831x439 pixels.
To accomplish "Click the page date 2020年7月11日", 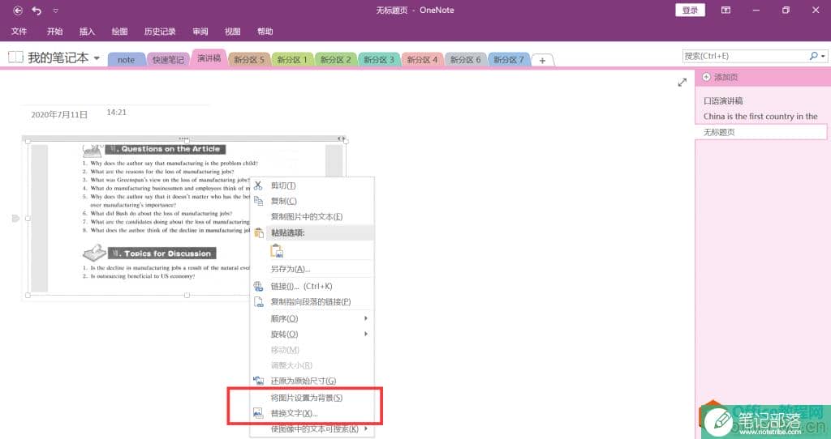I will click(x=59, y=114).
